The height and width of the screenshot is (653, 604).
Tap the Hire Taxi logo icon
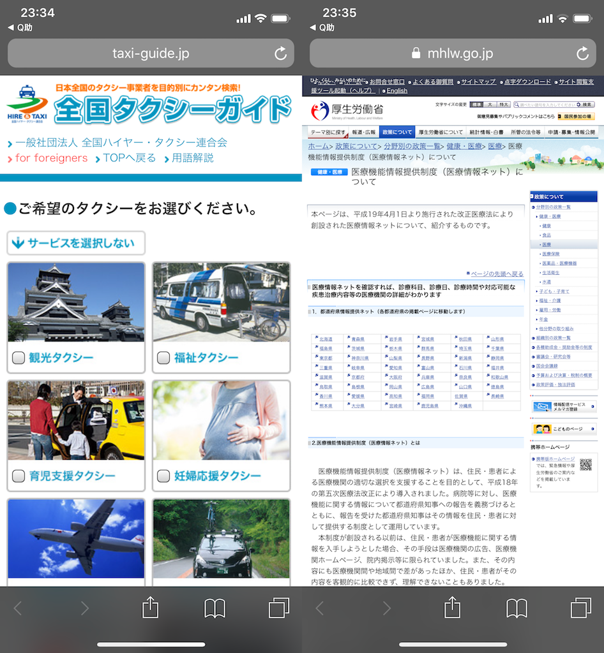click(x=27, y=102)
